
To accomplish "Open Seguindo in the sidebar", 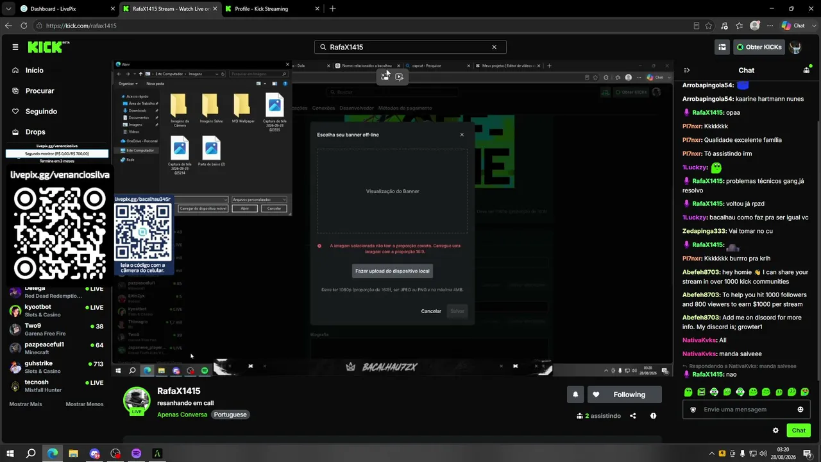I will (x=41, y=112).
